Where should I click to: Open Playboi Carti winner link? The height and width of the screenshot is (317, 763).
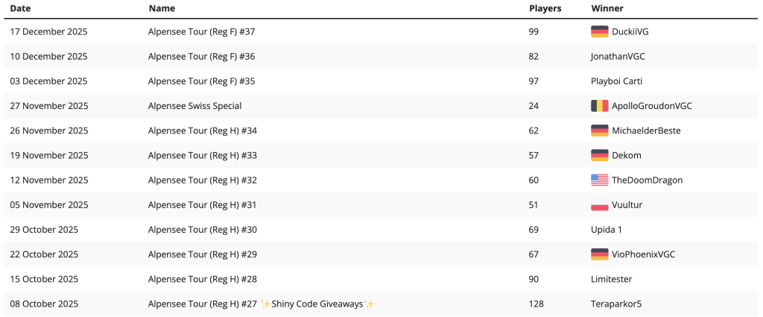tap(616, 81)
